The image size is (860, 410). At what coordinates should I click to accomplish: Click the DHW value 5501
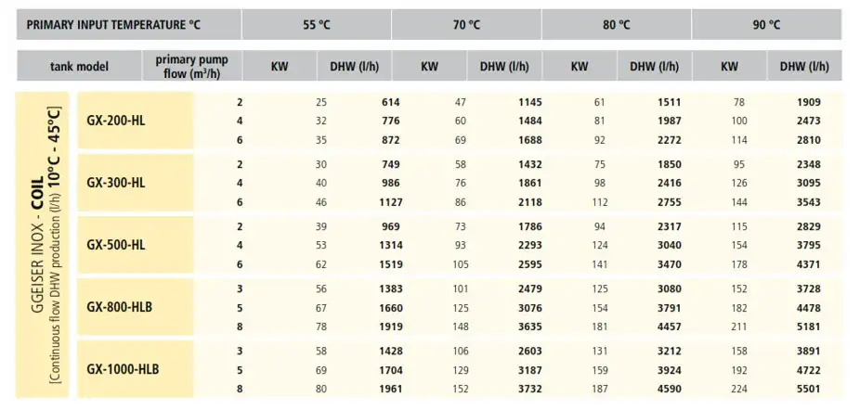(809, 390)
